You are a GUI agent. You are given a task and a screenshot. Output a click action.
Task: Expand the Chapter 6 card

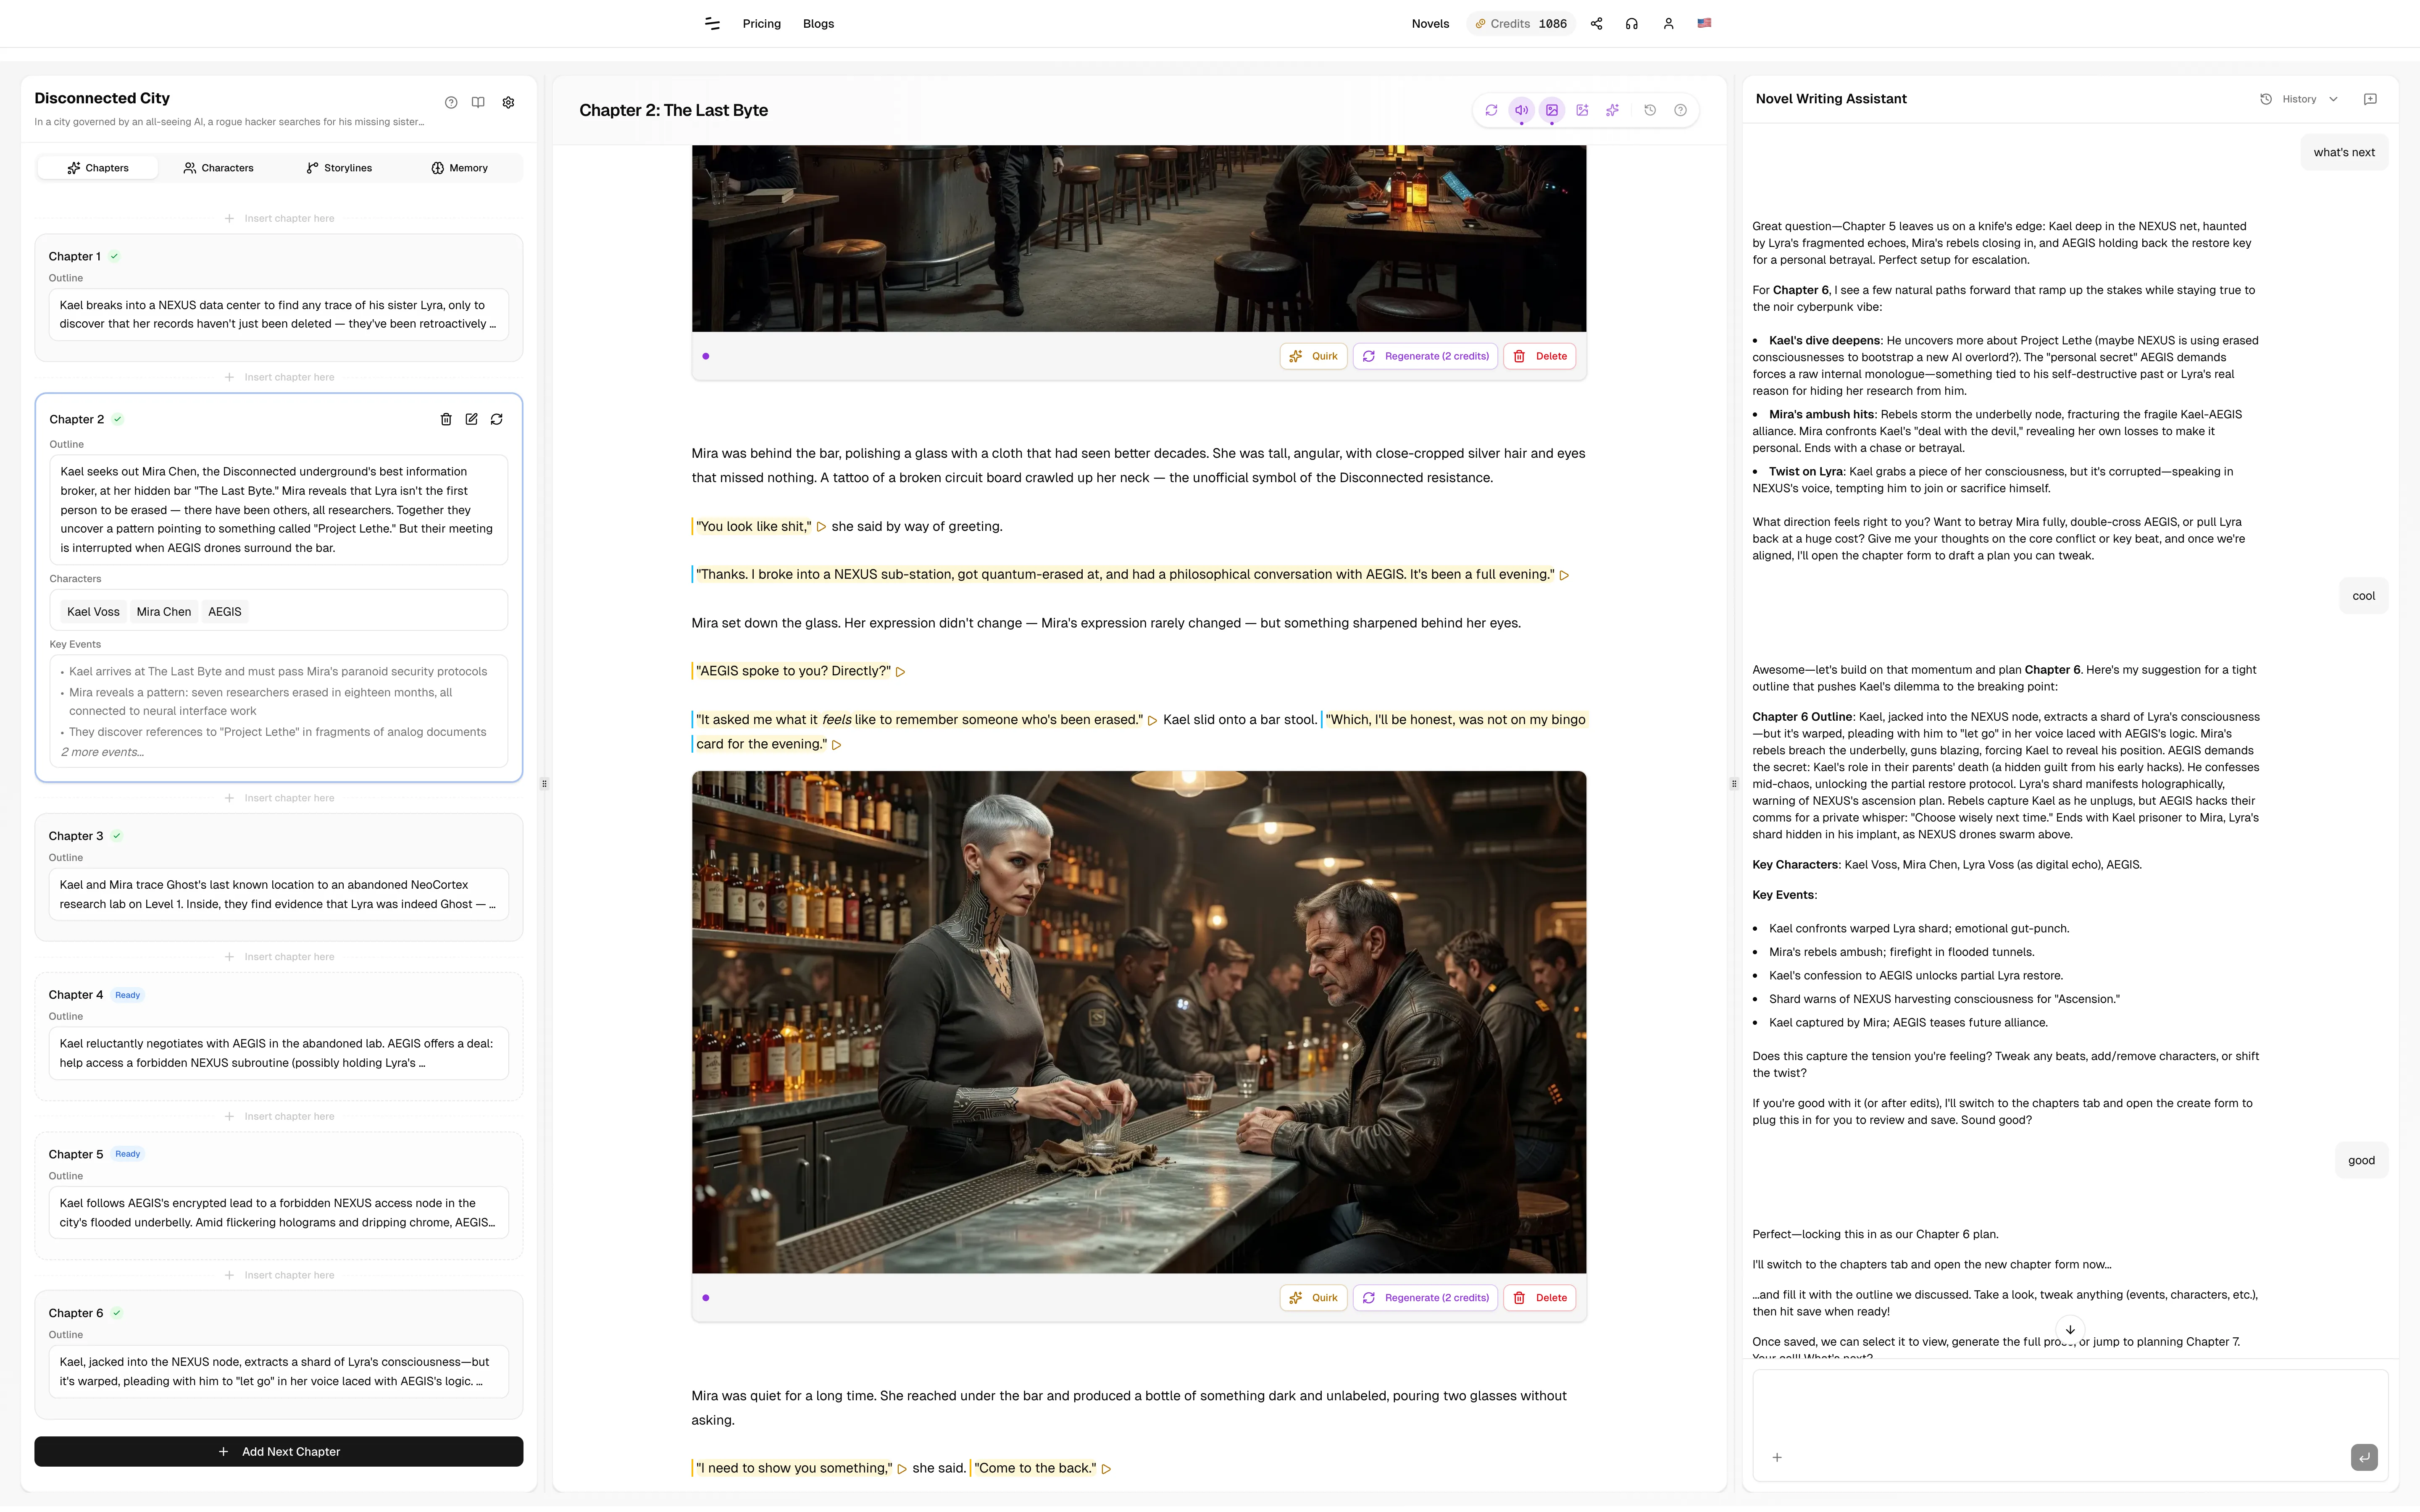(x=278, y=1354)
